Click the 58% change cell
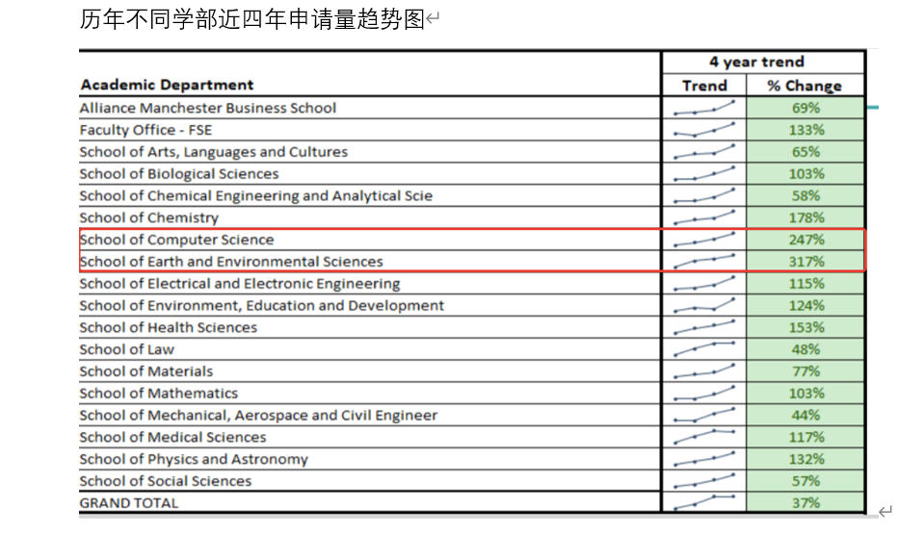The image size is (898, 534). pos(806,195)
